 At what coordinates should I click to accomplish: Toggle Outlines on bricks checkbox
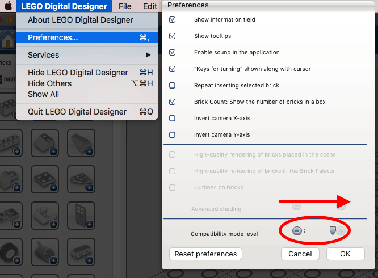point(172,187)
